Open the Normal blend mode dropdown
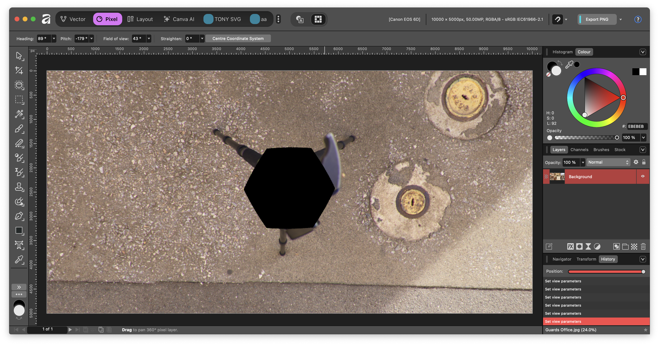 point(608,162)
